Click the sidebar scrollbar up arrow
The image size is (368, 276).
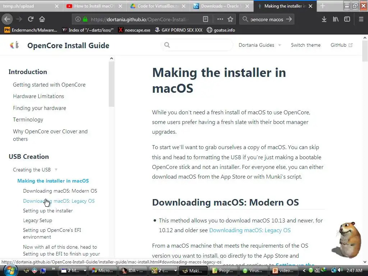(x=111, y=59)
